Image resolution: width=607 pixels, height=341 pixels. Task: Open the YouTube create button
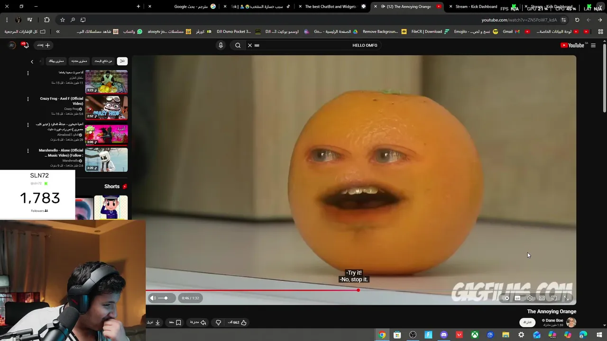pos(44,45)
